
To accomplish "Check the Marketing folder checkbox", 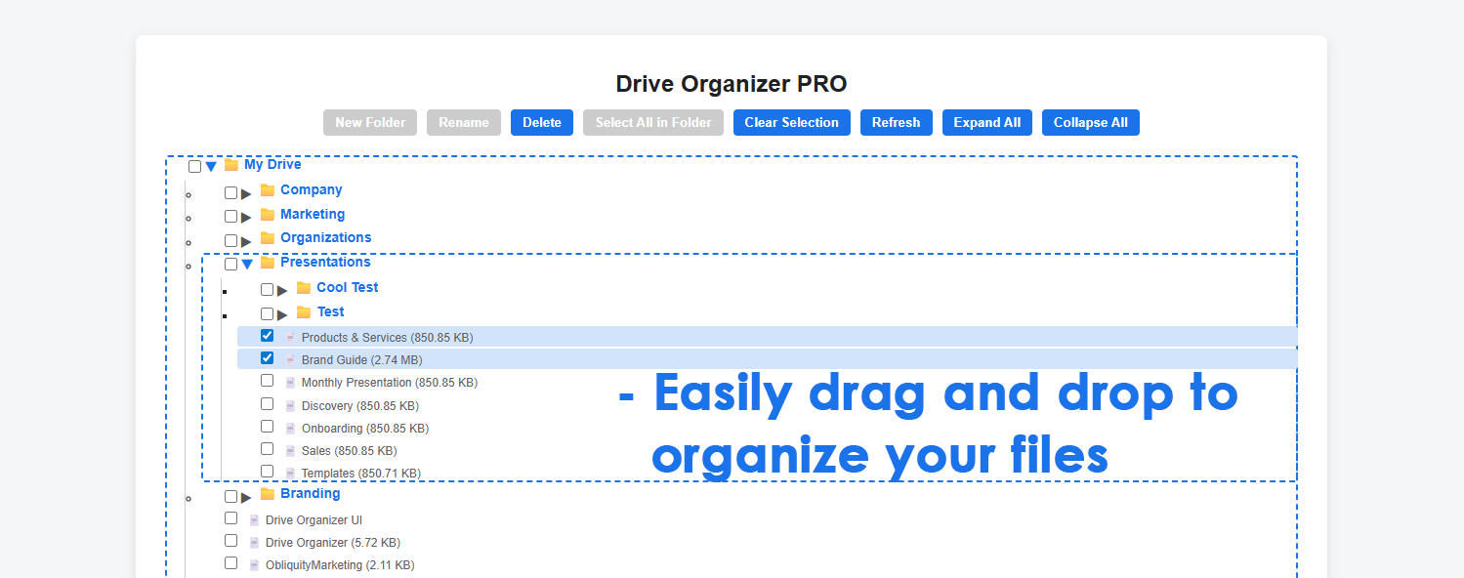I will click(230, 216).
